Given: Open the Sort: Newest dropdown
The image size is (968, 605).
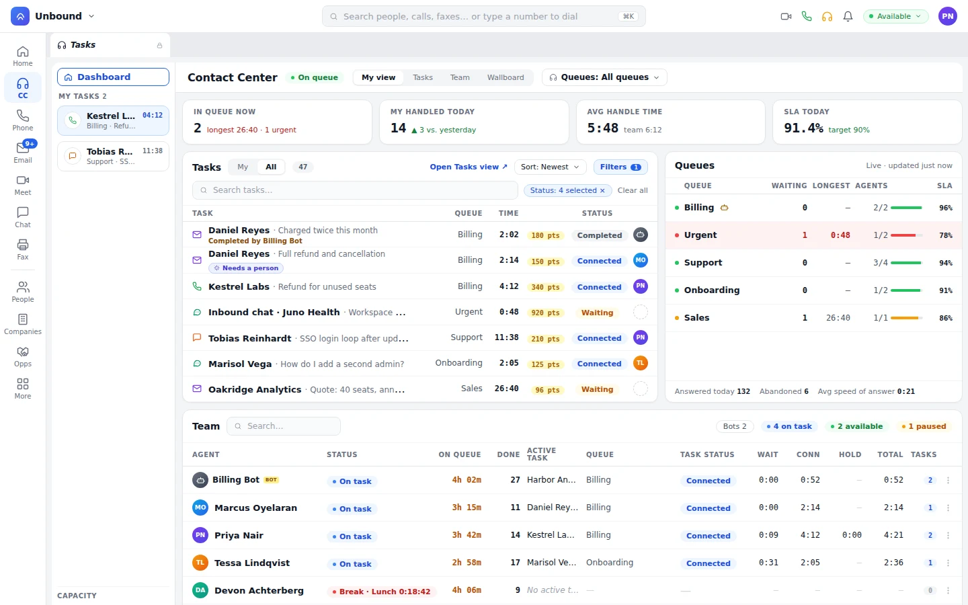Looking at the screenshot, I should click(551, 167).
